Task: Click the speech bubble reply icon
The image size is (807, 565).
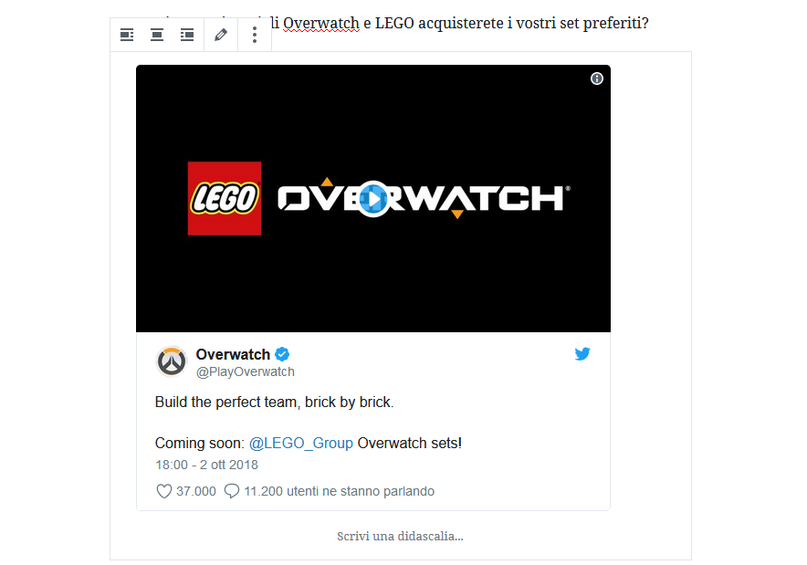Action: click(x=232, y=491)
